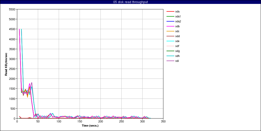
Task: Click the 5500 tick on the y-axis
Action: click(12, 9)
